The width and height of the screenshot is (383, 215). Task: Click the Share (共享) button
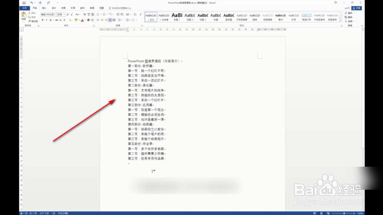click(357, 8)
